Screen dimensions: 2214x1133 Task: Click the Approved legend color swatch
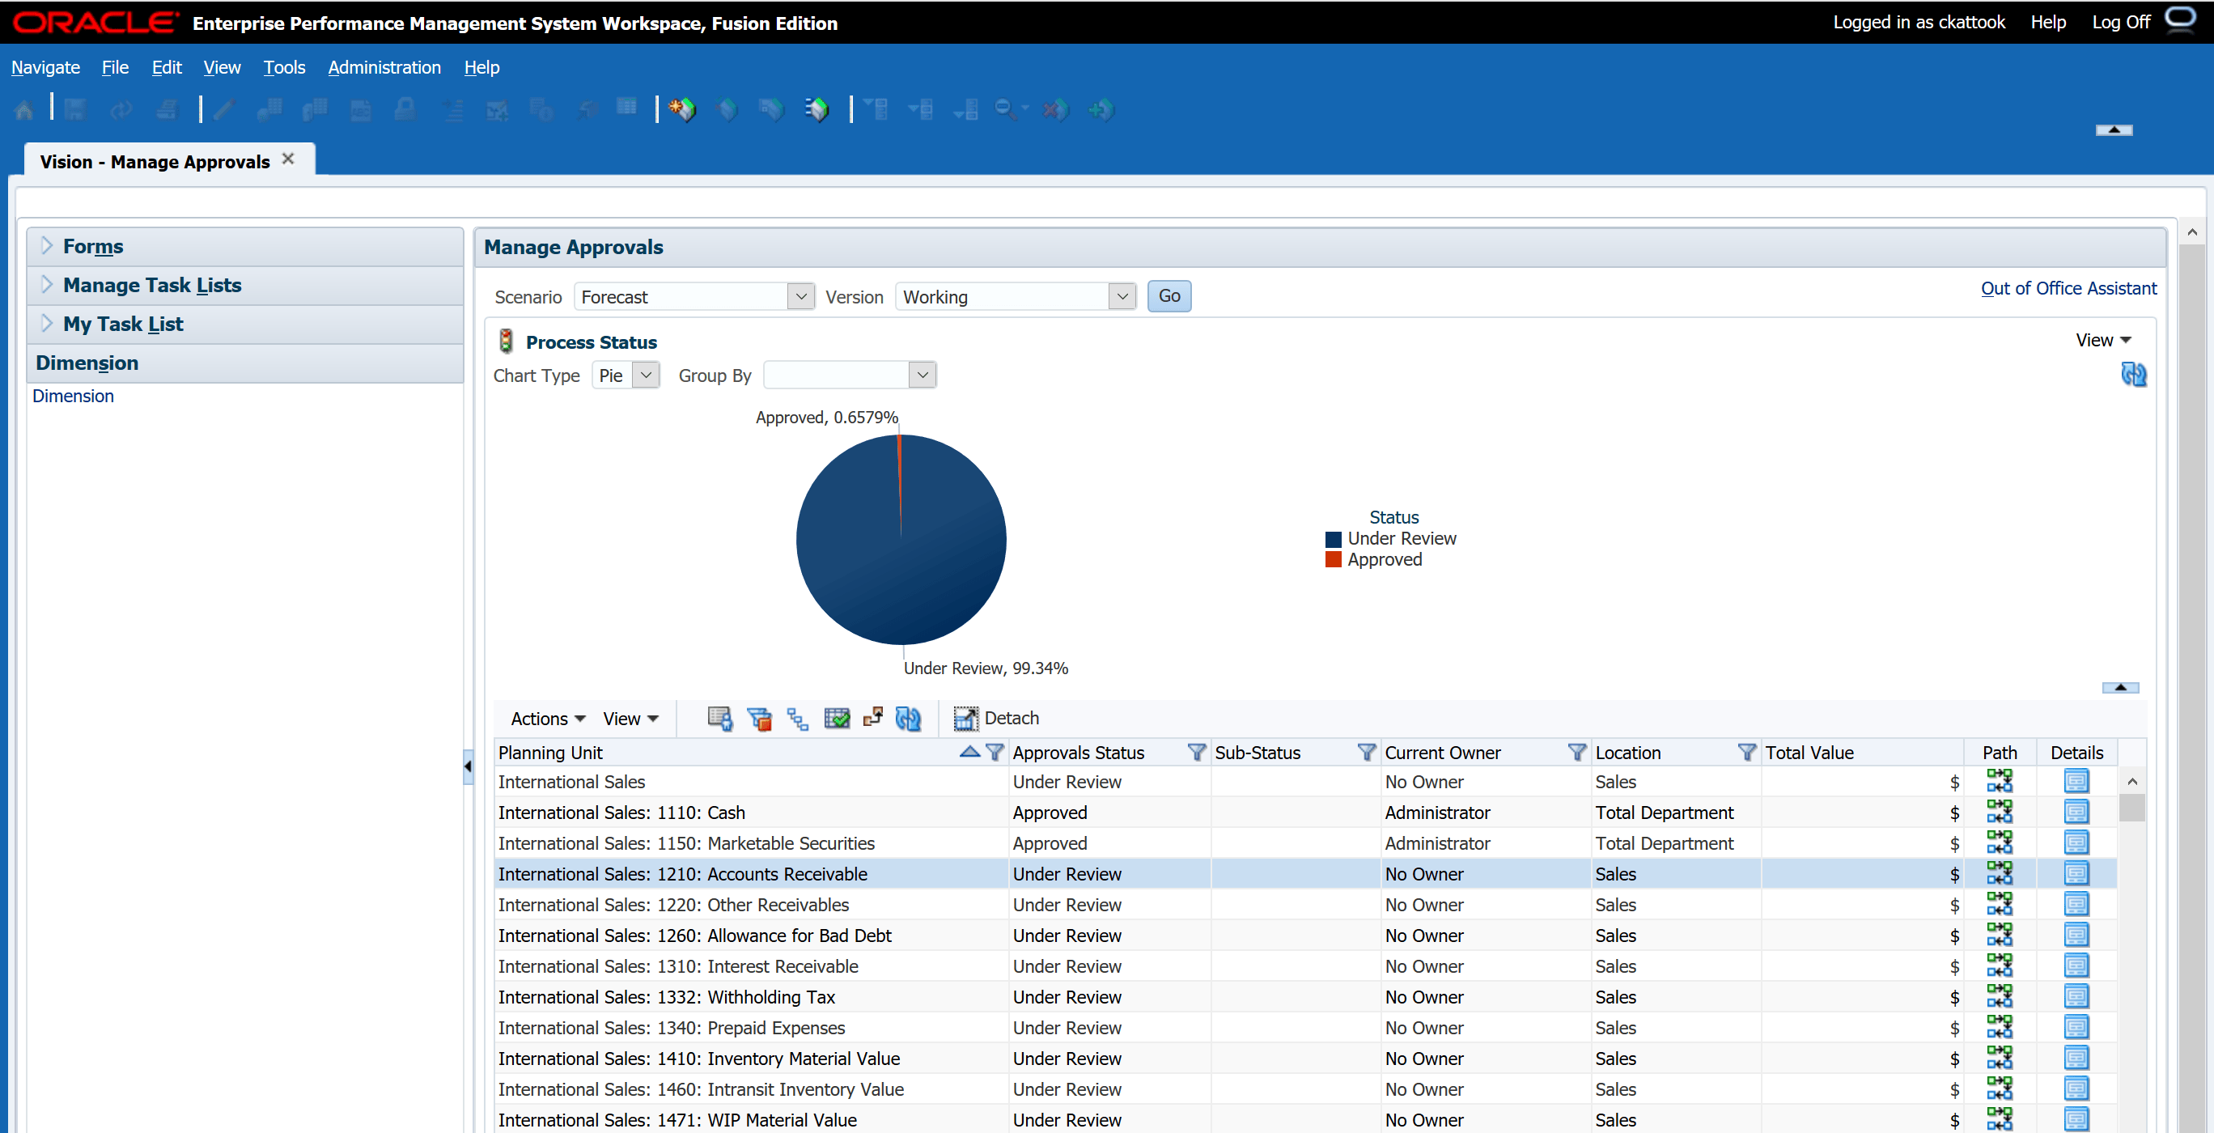[x=1333, y=560]
